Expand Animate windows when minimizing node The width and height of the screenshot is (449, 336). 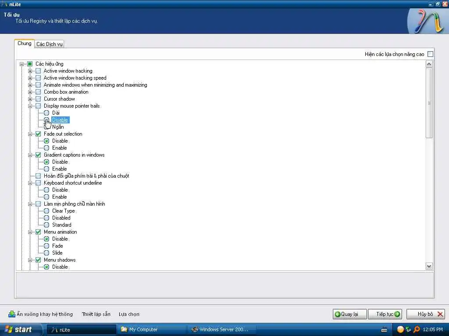(x=30, y=85)
